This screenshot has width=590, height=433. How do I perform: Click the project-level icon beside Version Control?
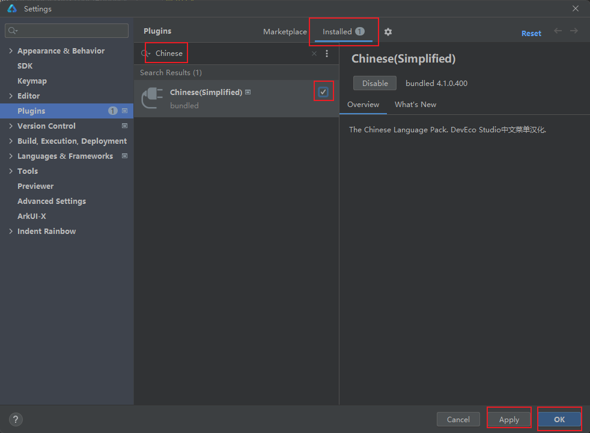(124, 126)
